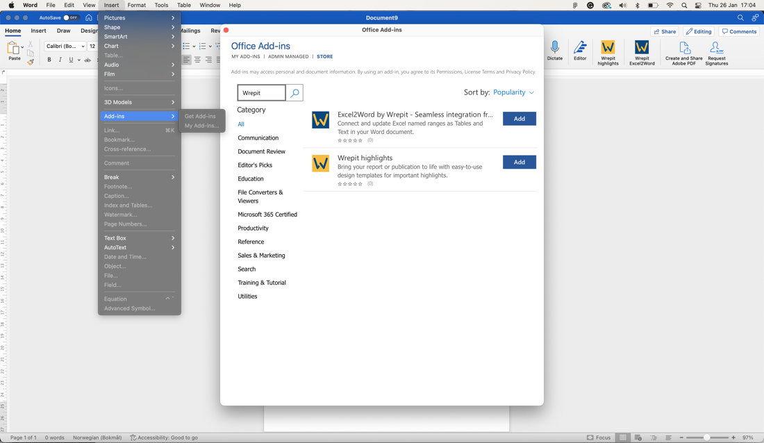Expand the Break submenu
Screen dimensions: 764x443
pyautogui.click(x=139, y=177)
